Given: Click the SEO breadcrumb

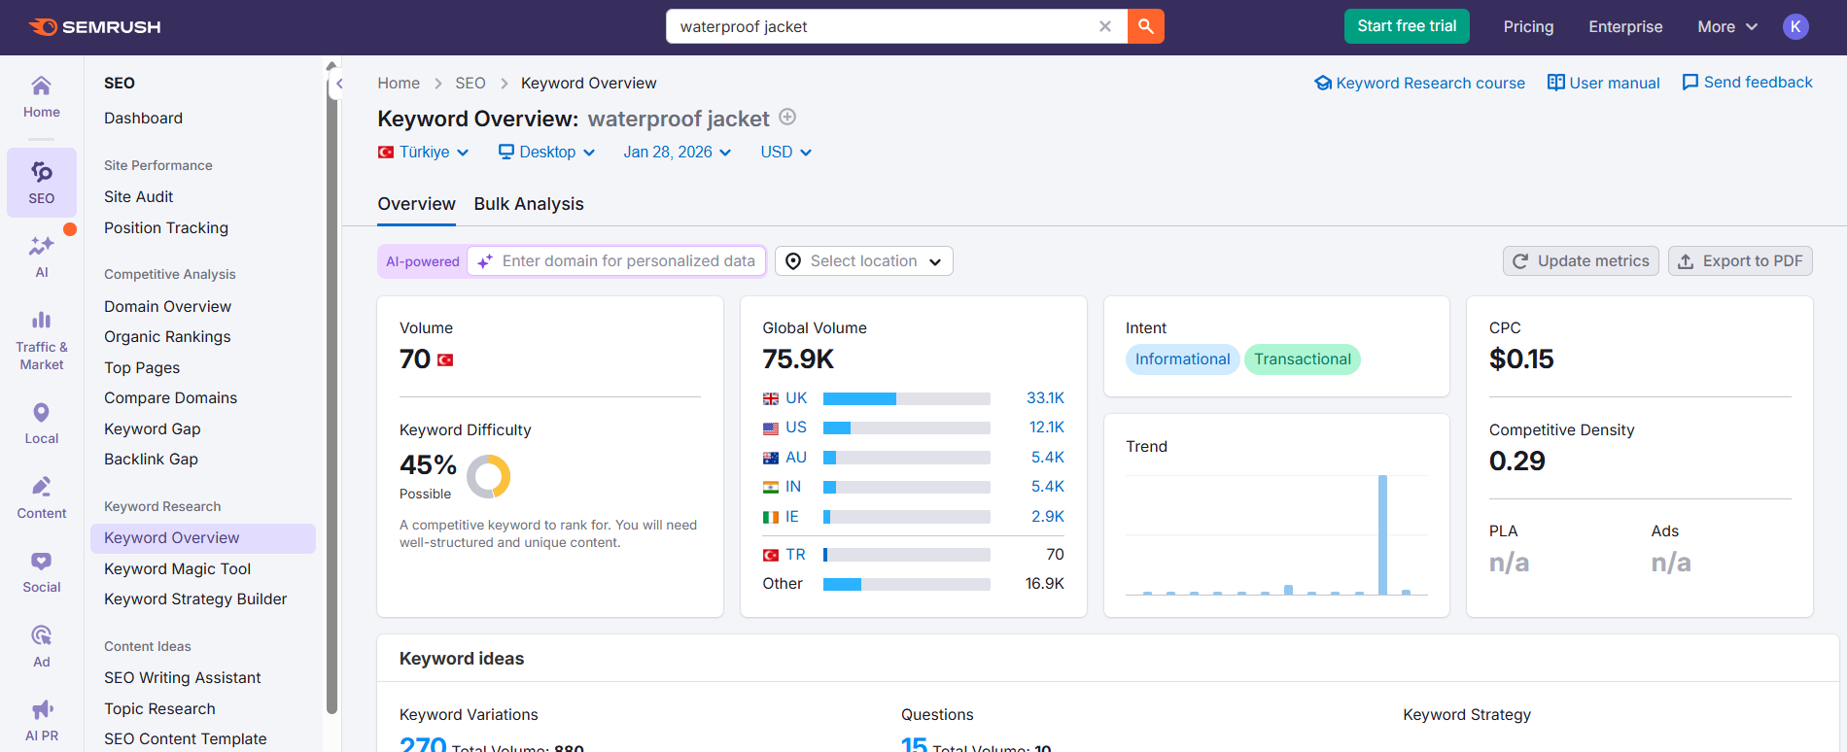Looking at the screenshot, I should 470,84.
